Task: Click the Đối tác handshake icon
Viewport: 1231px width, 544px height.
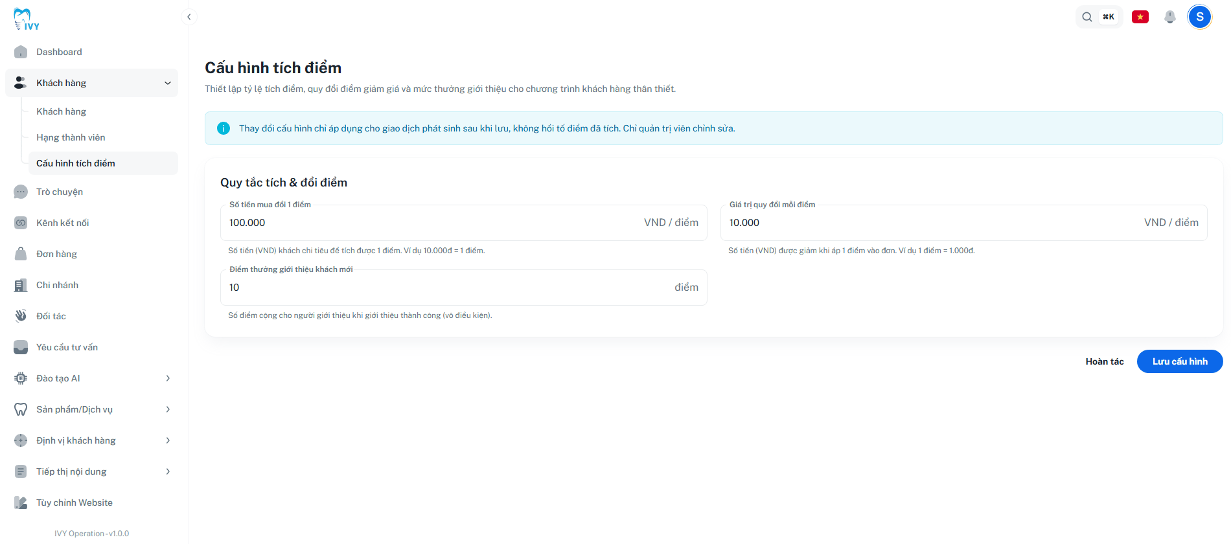Action: [x=21, y=316]
